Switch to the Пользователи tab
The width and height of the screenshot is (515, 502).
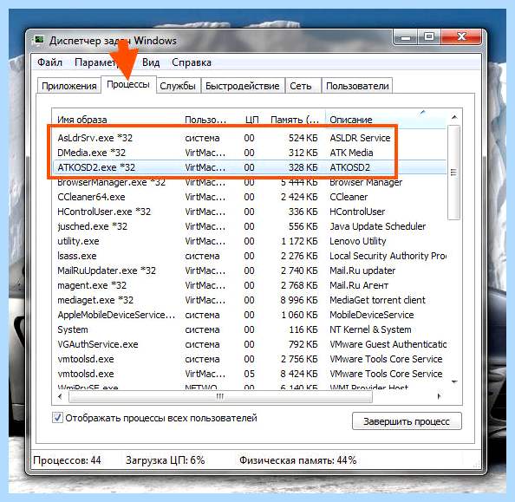tap(357, 86)
